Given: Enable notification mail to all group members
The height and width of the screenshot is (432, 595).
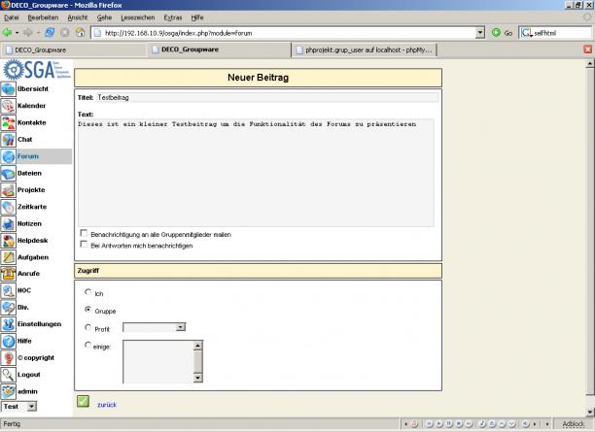Looking at the screenshot, I should (x=83, y=234).
